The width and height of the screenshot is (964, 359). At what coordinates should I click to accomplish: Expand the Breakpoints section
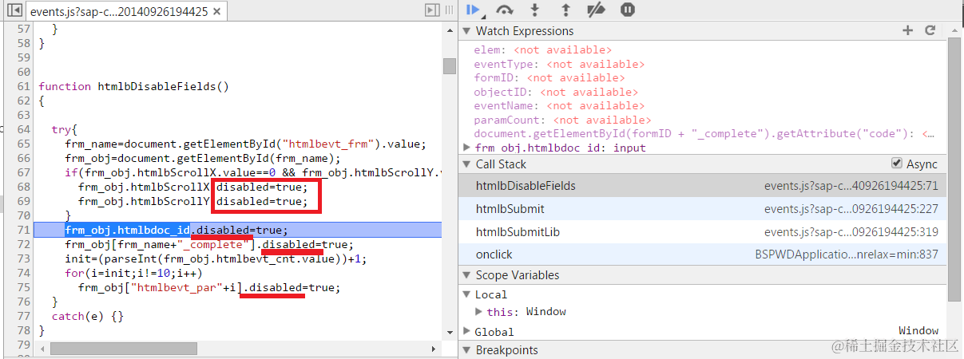point(468,350)
